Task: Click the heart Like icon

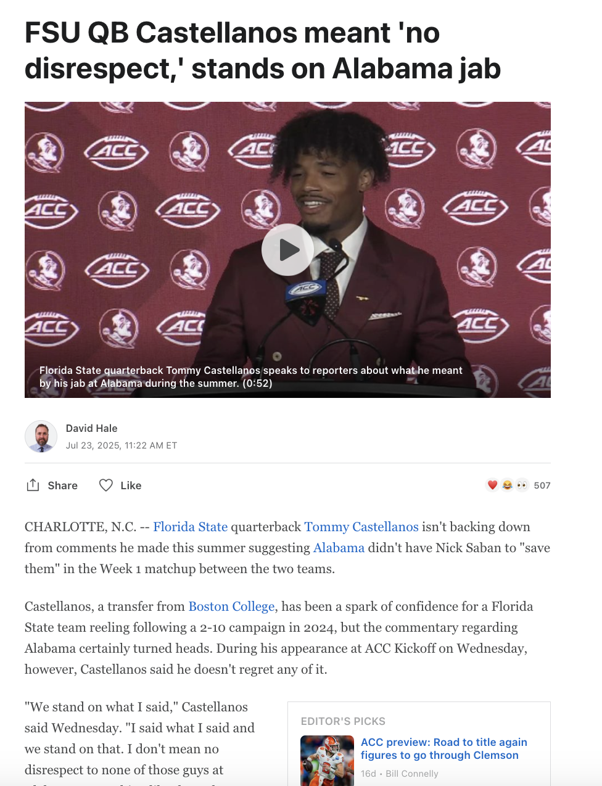Action: (106, 486)
